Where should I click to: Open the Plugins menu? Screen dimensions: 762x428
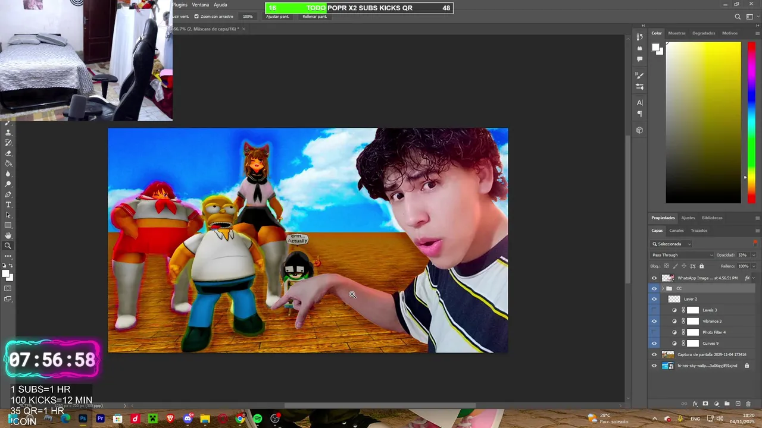click(x=180, y=5)
